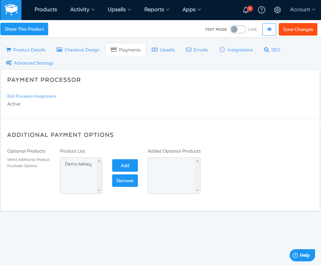Click the Added Optional Products scroll up arrow
The image size is (321, 265).
click(x=197, y=161)
